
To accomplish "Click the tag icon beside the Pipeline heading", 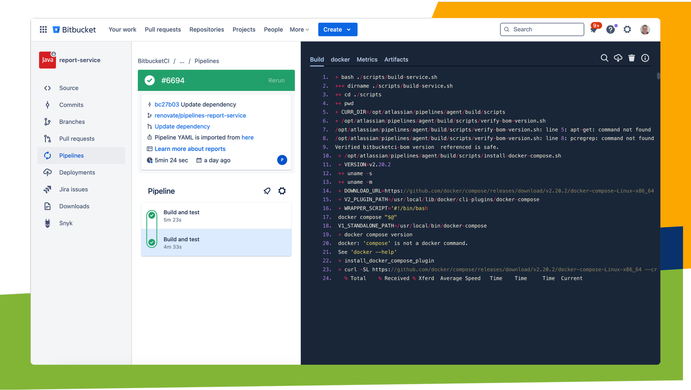I will click(x=267, y=191).
